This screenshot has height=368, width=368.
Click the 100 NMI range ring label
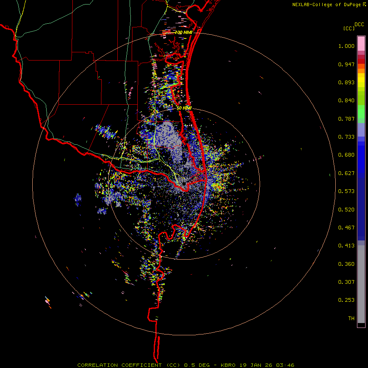tap(184, 32)
